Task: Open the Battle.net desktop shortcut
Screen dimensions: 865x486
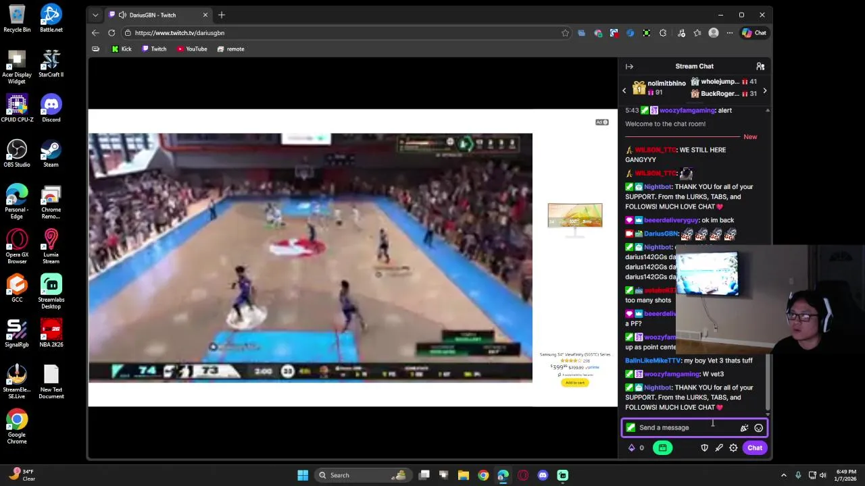Action: (51, 18)
